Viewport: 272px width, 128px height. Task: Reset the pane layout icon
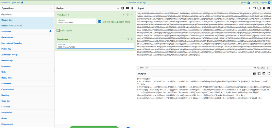269,8
